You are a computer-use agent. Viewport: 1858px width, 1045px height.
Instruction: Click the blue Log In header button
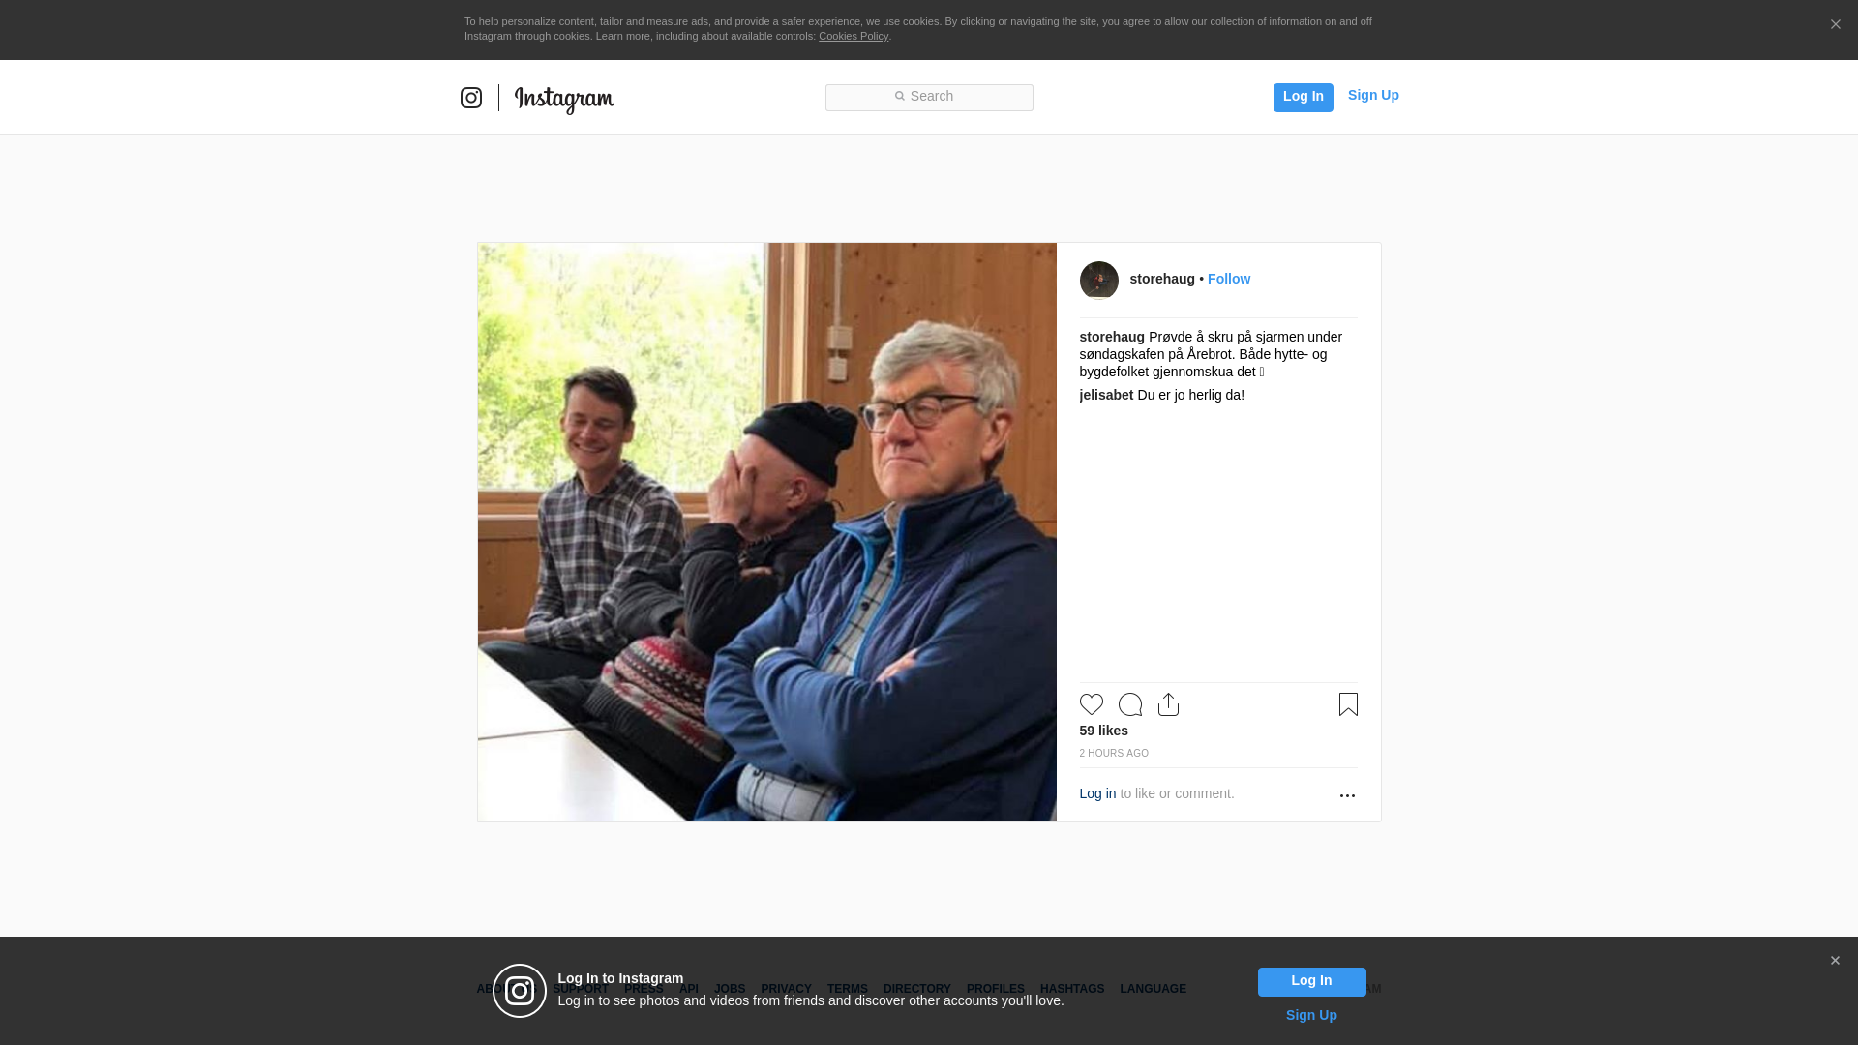1303,97
